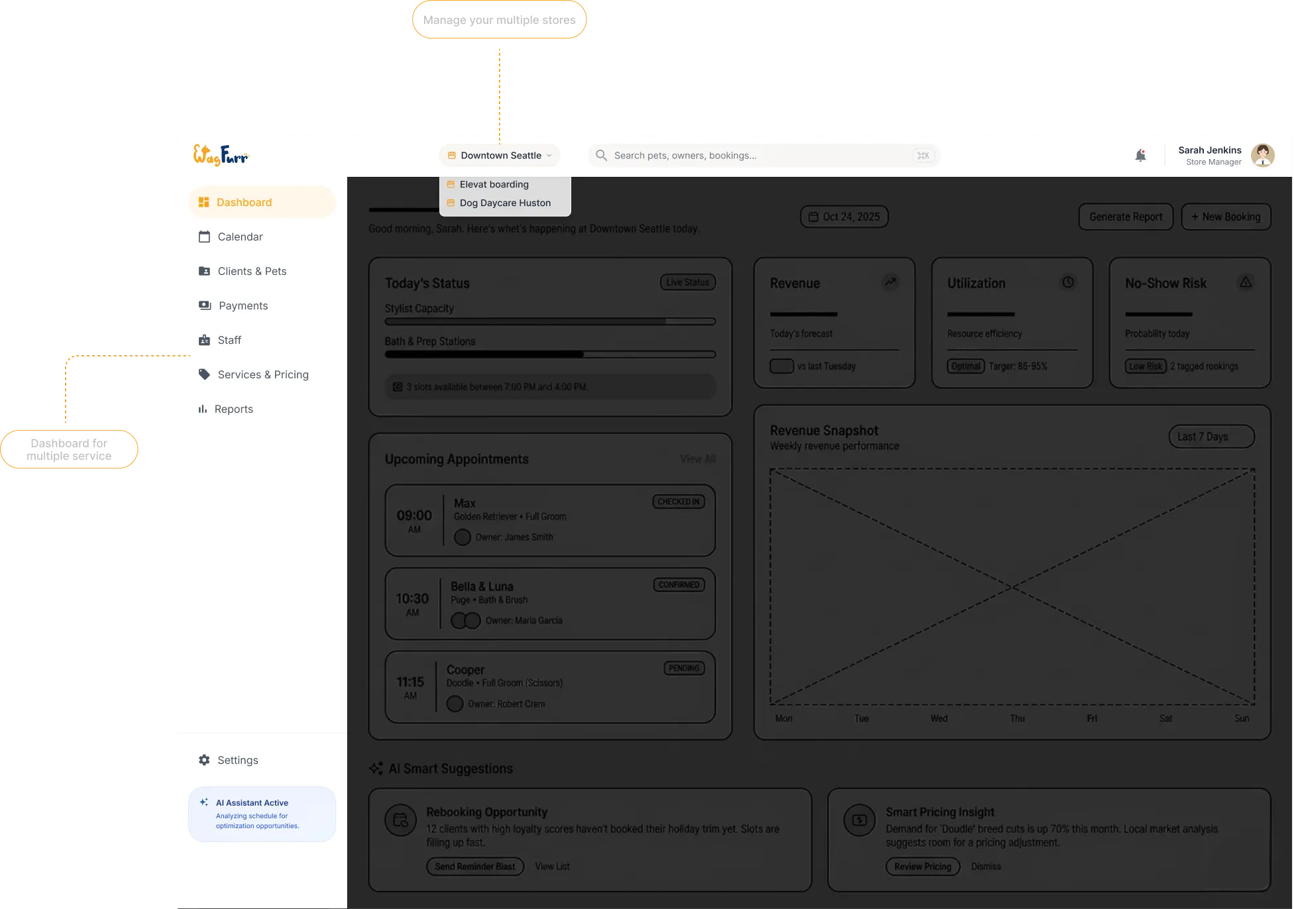Click the Stylist Capacity progress bar
The height and width of the screenshot is (909, 1294).
550,321
